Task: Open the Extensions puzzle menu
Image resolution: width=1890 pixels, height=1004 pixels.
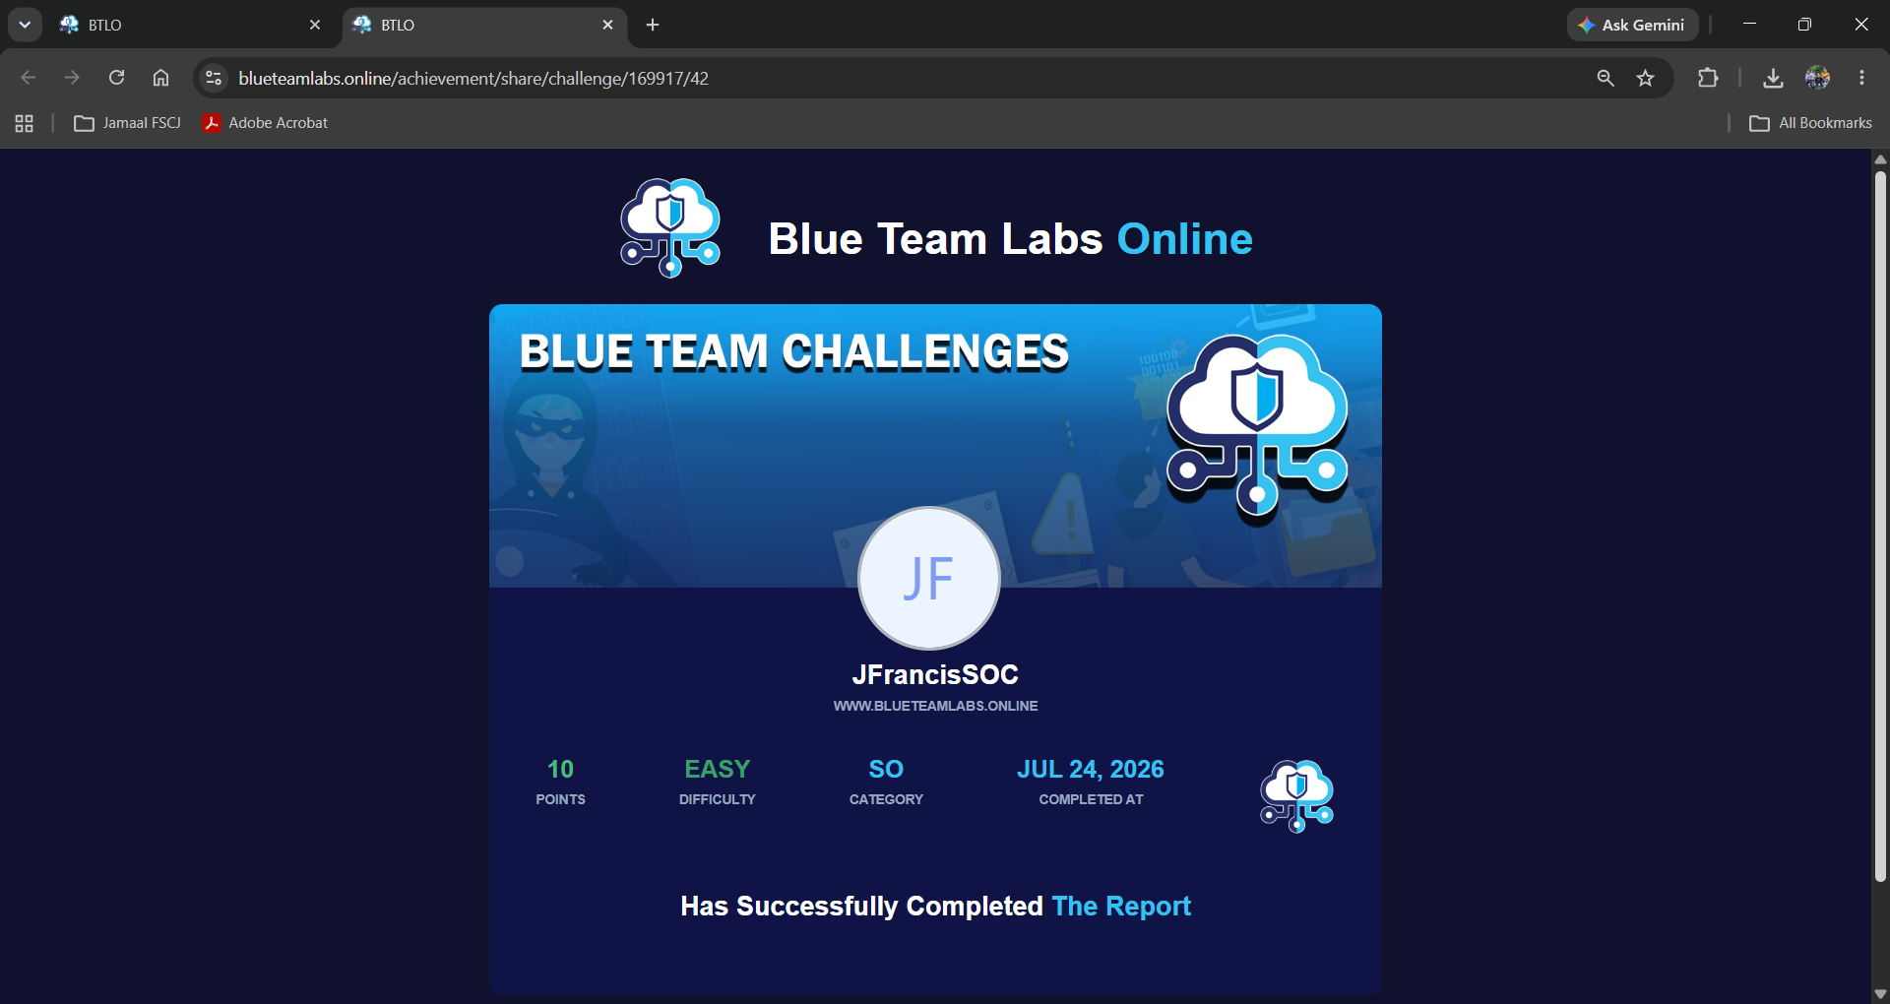Action: 1708,78
